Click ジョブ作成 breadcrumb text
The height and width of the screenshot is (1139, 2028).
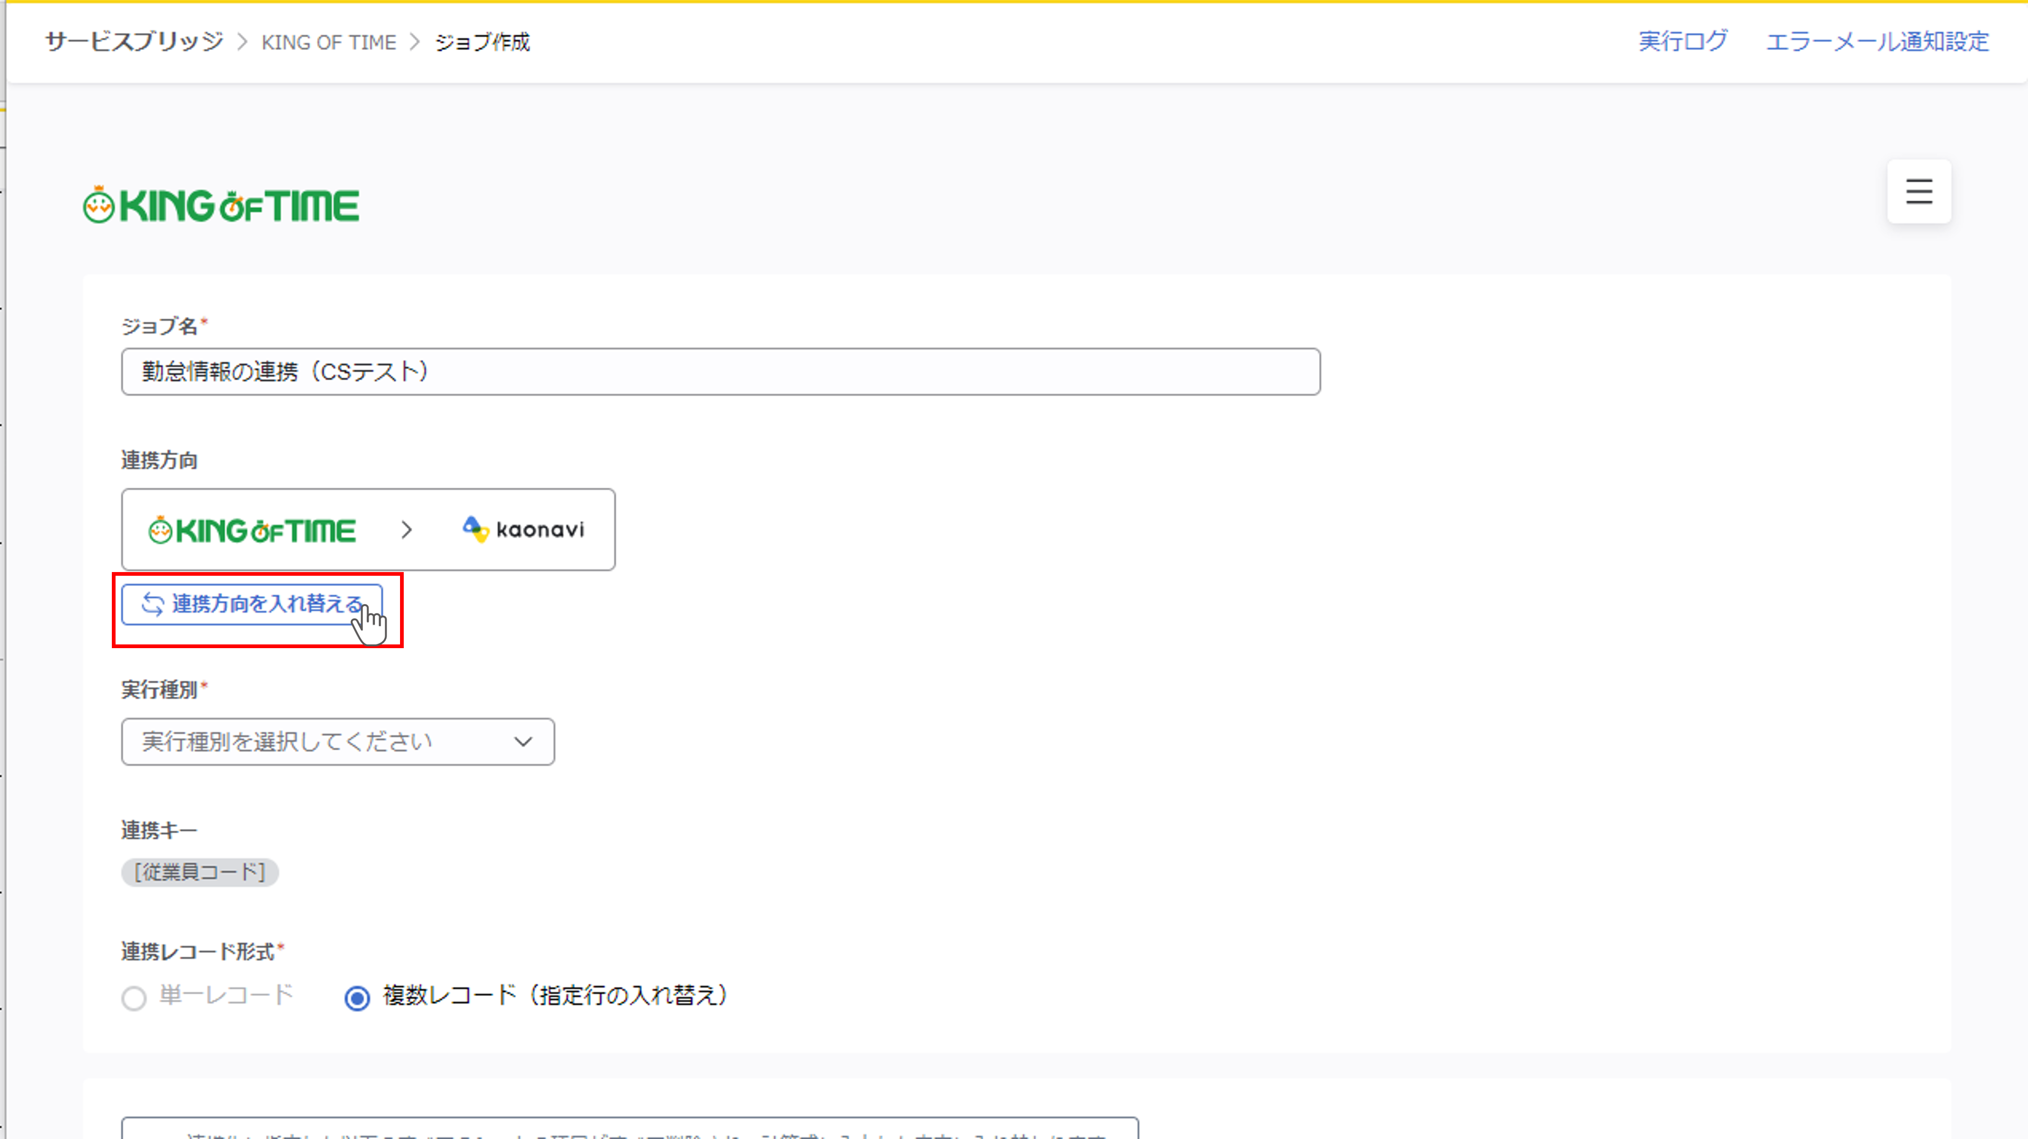point(483,42)
